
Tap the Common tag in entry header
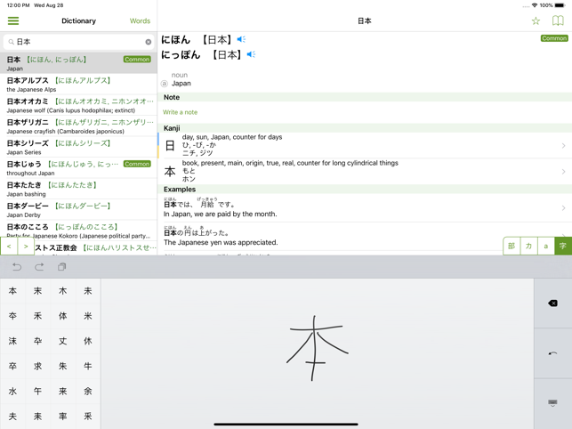tap(554, 38)
